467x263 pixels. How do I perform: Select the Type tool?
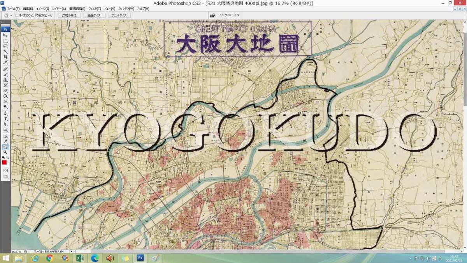5,118
